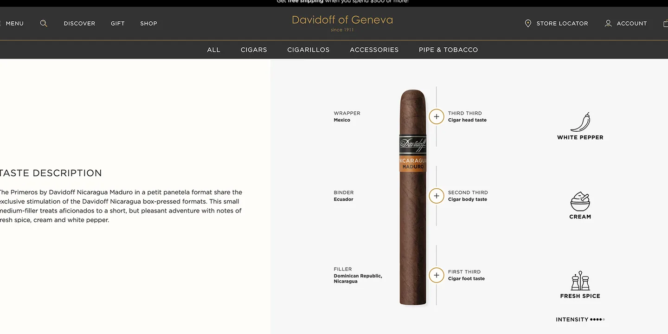Click the Nicaragua Maduro cigar image

click(413, 197)
